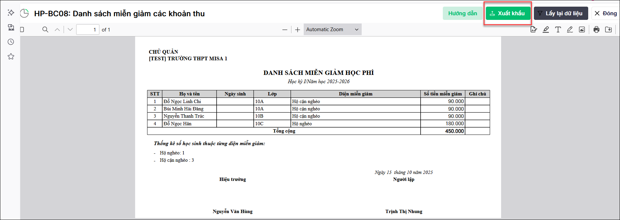
Task: Click the report title HP-BC08
Action: [119, 14]
